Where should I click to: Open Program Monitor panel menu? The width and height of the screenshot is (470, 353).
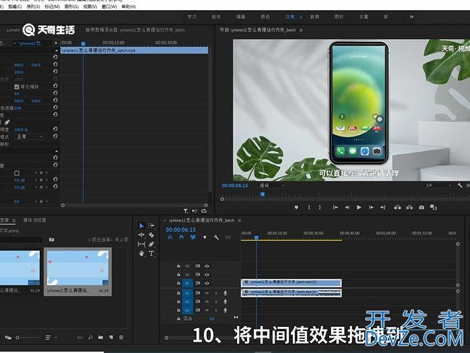[301, 30]
